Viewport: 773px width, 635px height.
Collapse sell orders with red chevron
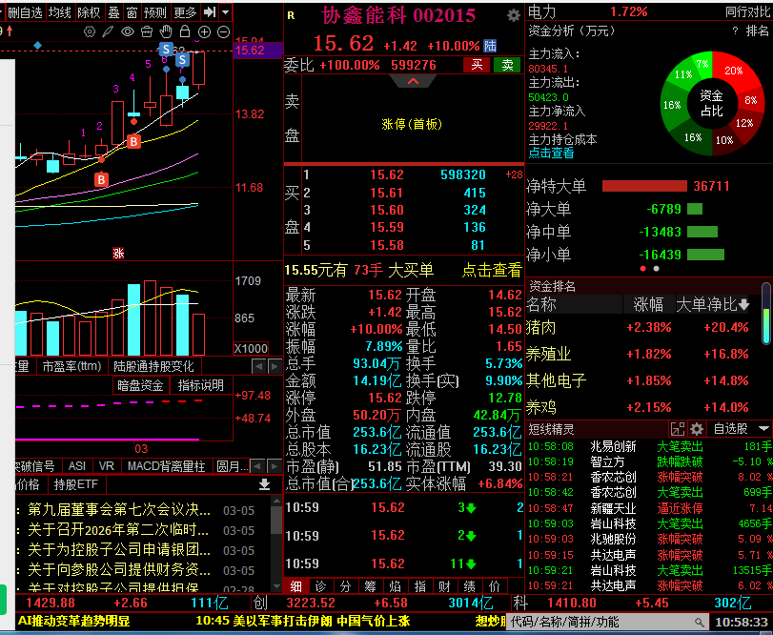point(413,81)
